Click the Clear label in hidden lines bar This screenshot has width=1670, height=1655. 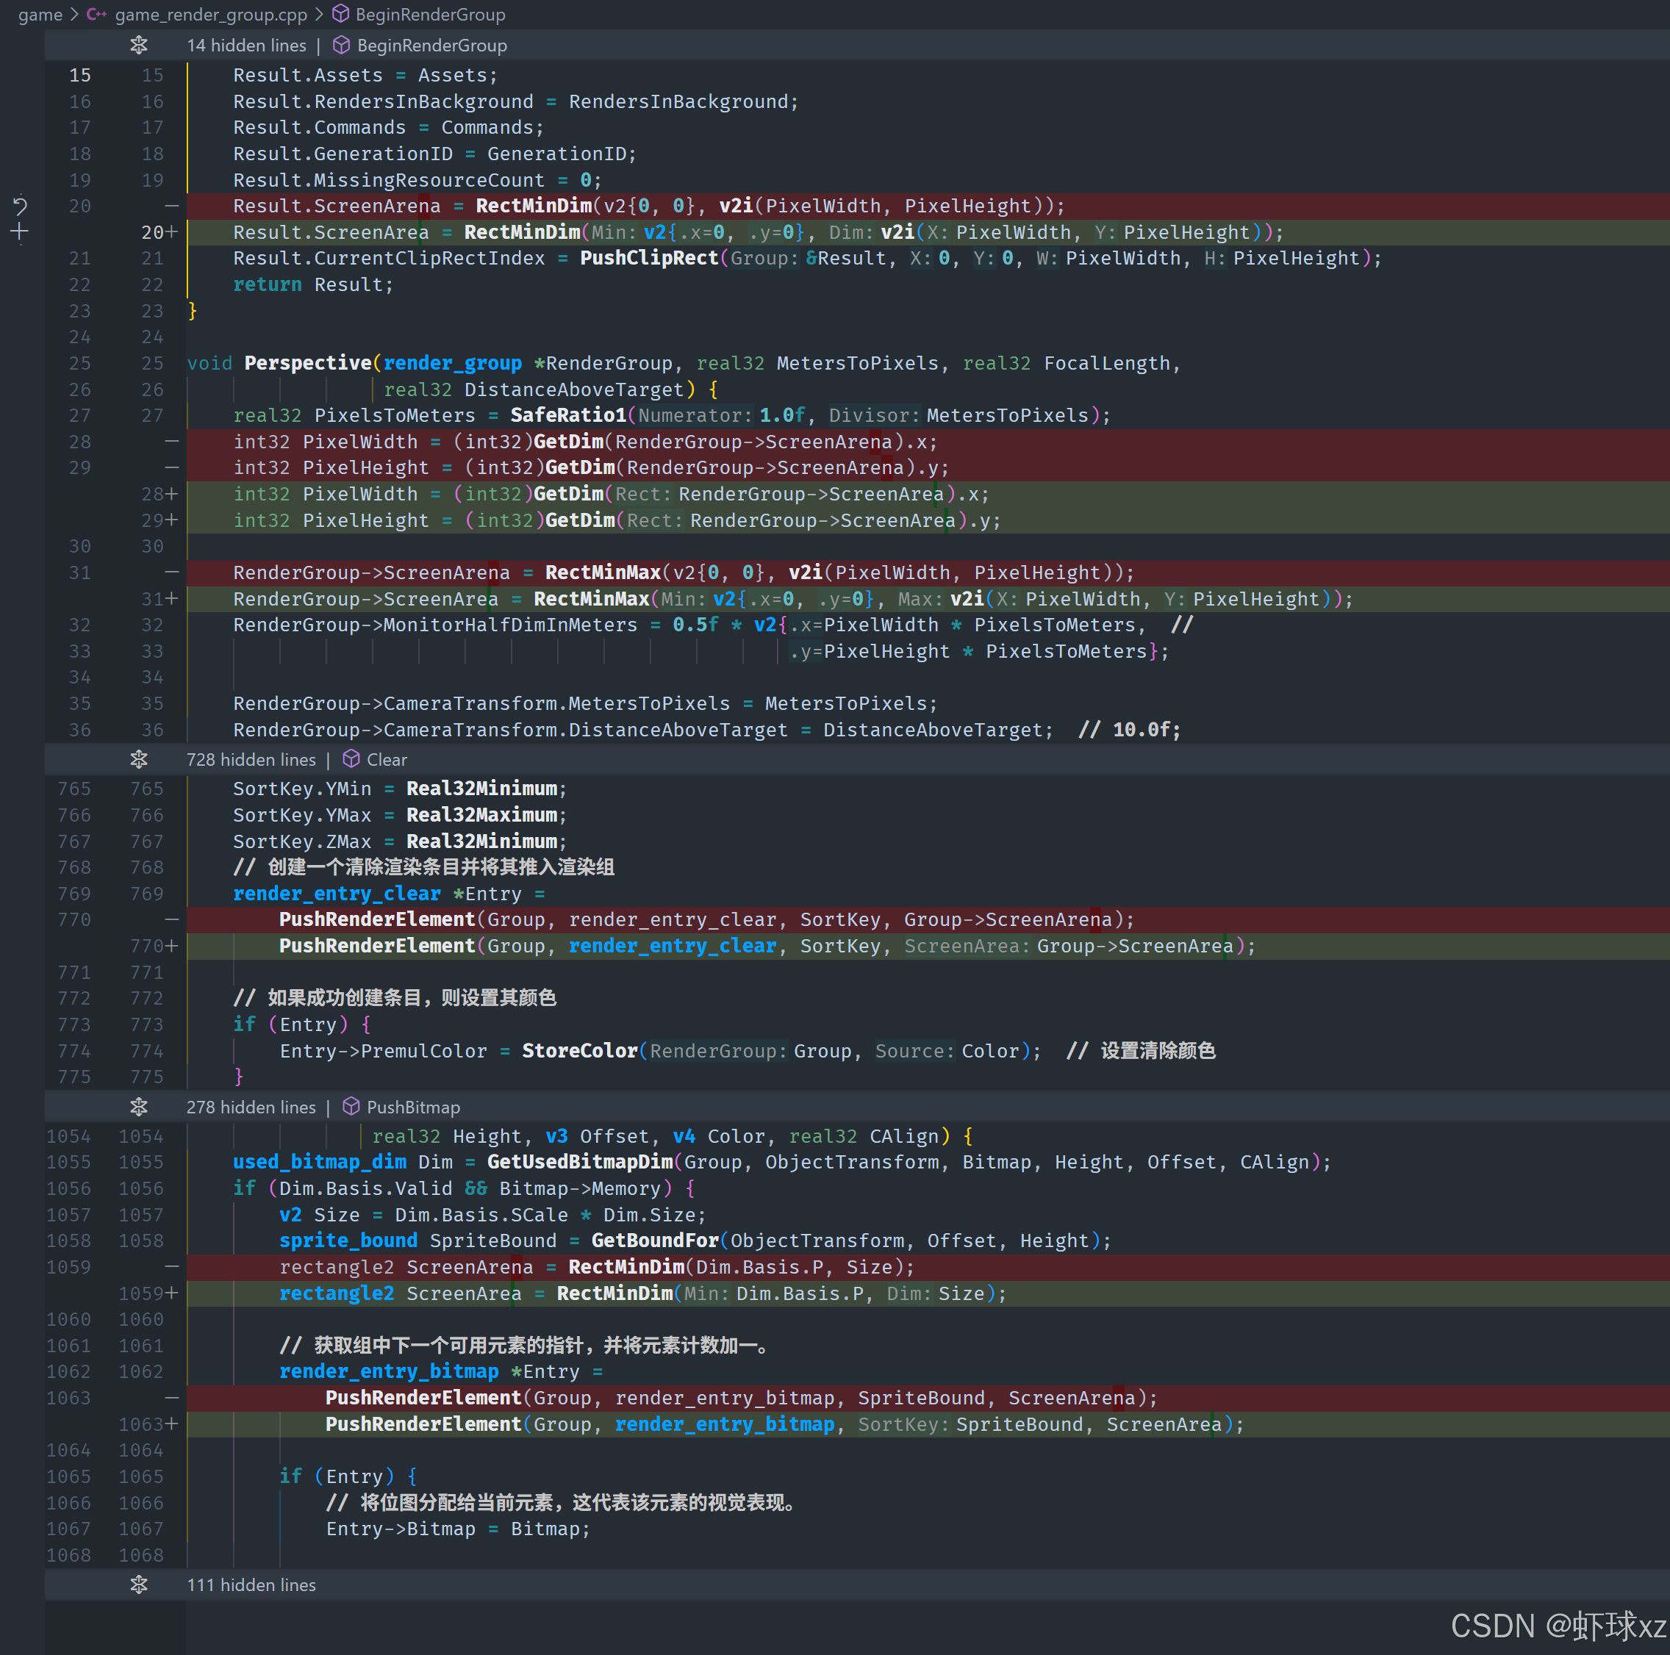(387, 760)
